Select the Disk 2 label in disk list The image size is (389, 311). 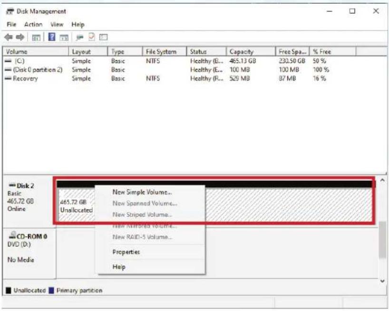tap(25, 185)
